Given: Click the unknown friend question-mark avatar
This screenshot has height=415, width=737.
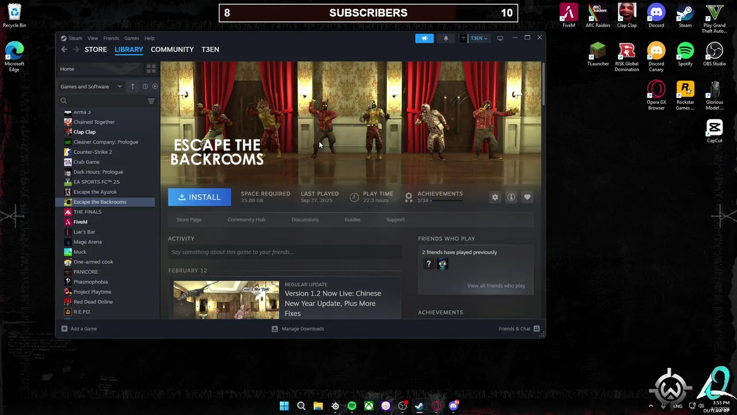Looking at the screenshot, I should (428, 264).
